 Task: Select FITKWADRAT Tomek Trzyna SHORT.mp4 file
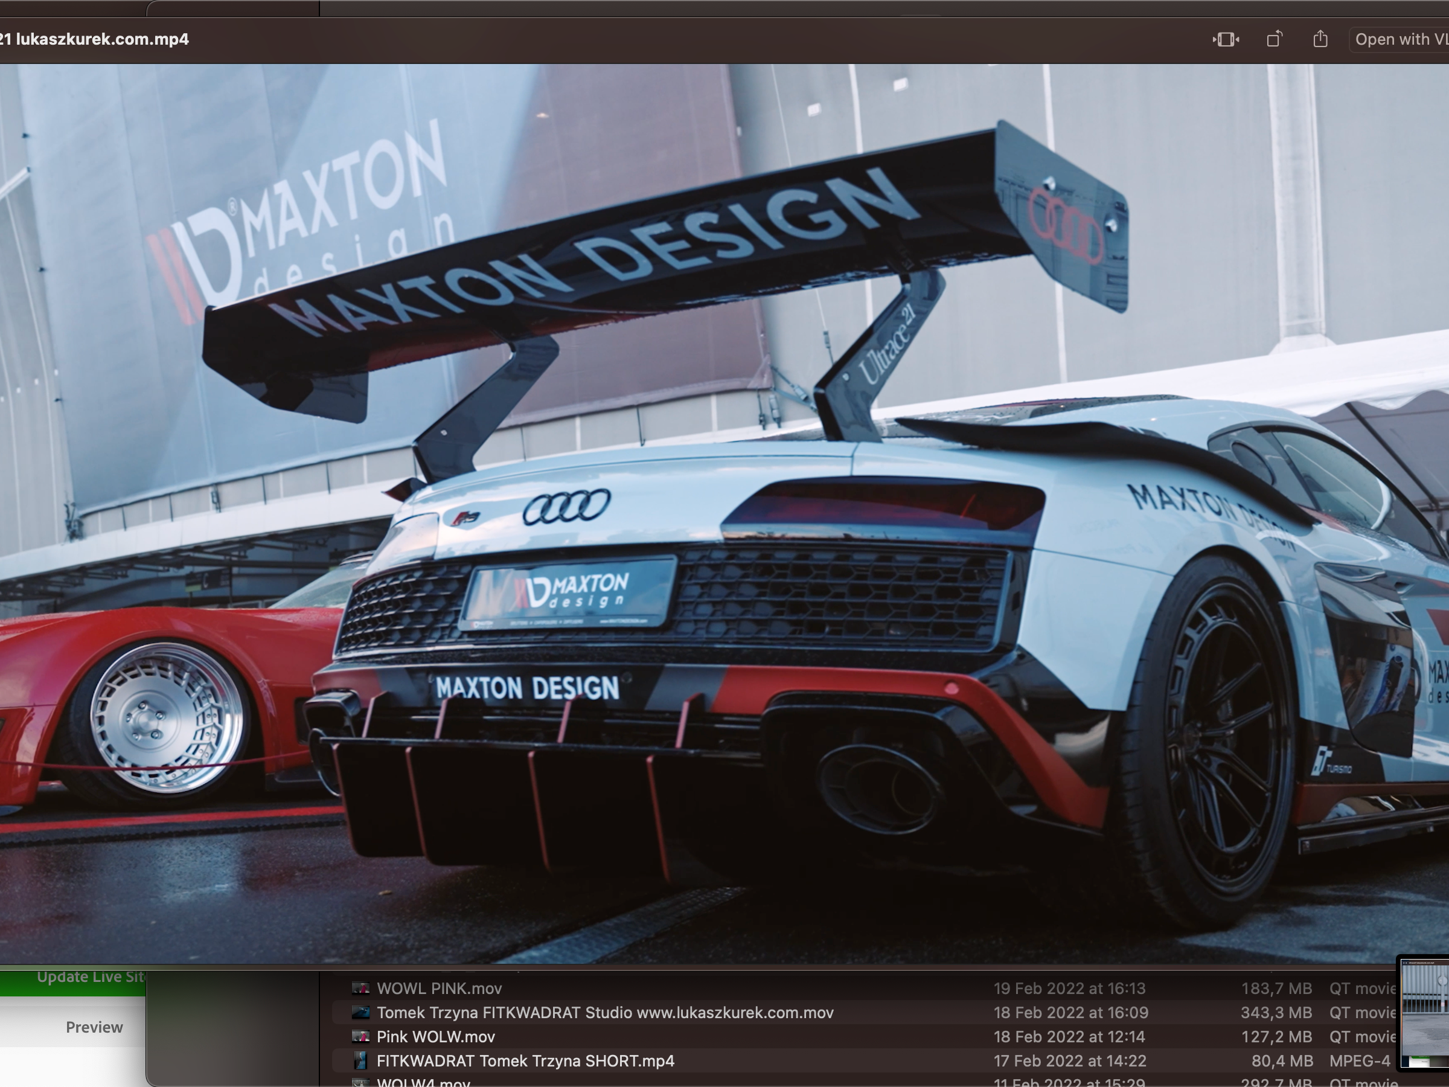point(525,1061)
